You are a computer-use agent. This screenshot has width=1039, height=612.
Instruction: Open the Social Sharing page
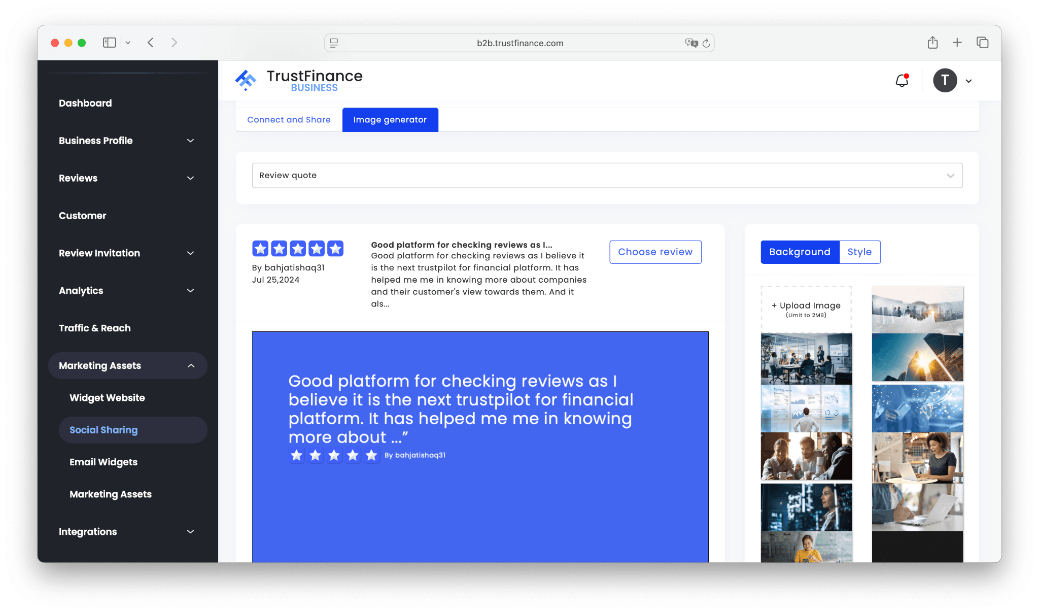103,429
